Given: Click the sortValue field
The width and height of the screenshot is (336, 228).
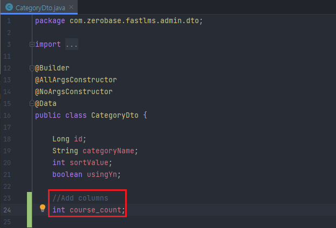Looking at the screenshot, I should coord(89,162).
